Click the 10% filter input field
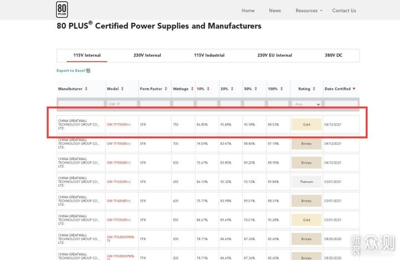The width and height of the screenshot is (400, 260). (207, 104)
